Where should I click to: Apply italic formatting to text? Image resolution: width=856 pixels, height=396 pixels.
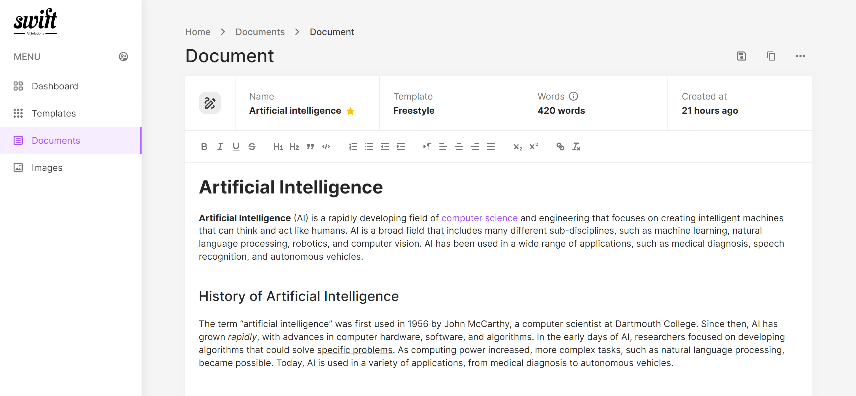click(220, 146)
